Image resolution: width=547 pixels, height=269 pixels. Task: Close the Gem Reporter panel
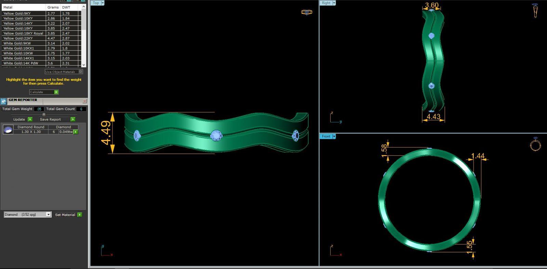(84, 101)
